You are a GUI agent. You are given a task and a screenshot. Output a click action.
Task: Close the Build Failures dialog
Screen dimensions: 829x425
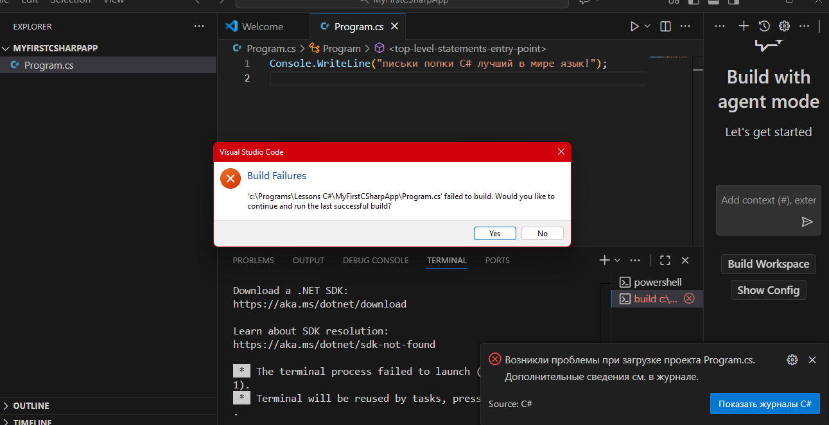[x=561, y=152]
